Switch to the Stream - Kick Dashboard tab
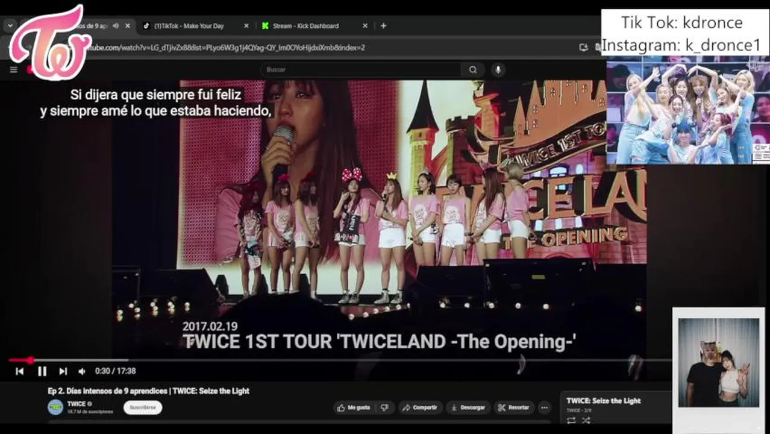This screenshot has width=770, height=434. 305,26
